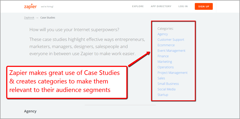This screenshot has width=240, height=119.
Task: Click the "How will you use your Internet superpowers?" heading
Action: point(74,30)
